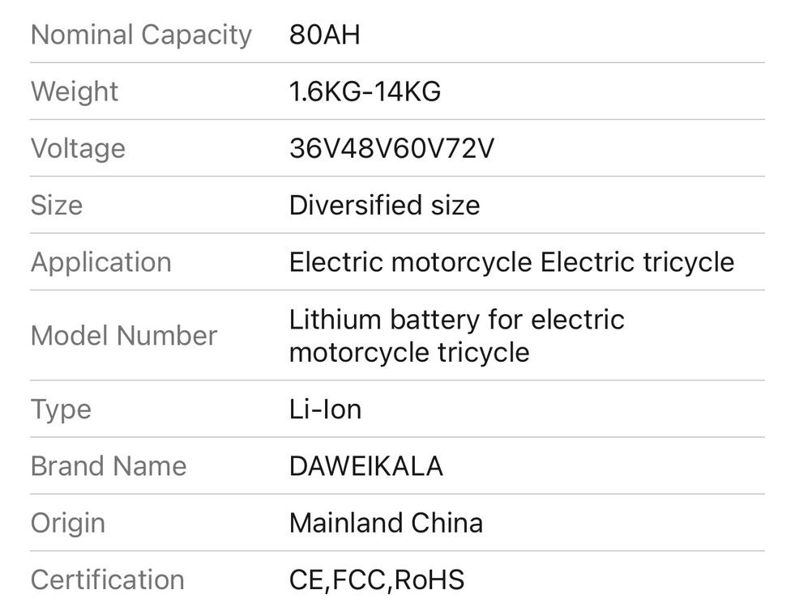Viewport: 795px width, 607px height.
Task: Select the Lithium battery model number text
Action: coord(456,336)
